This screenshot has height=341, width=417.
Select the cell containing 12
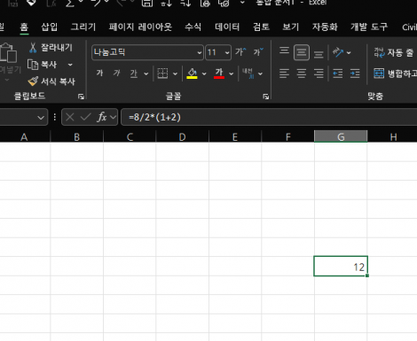point(341,267)
